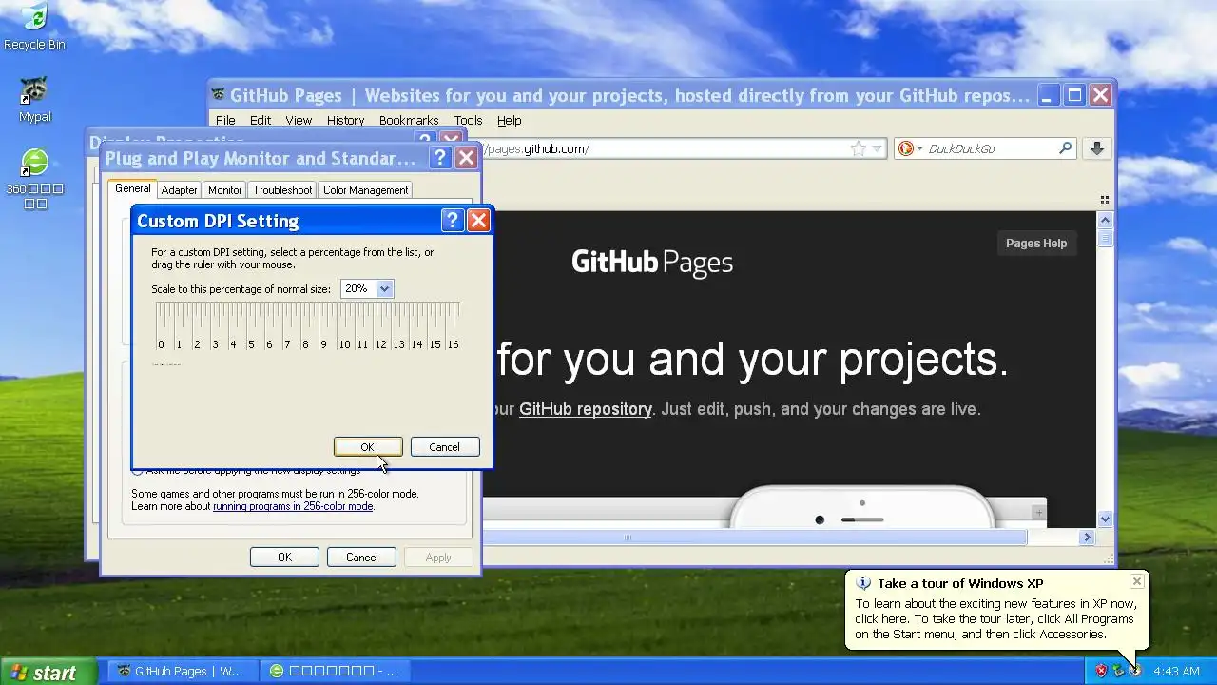This screenshot has width=1217, height=685.
Task: Switch to the Adapter tab
Action: [179, 190]
